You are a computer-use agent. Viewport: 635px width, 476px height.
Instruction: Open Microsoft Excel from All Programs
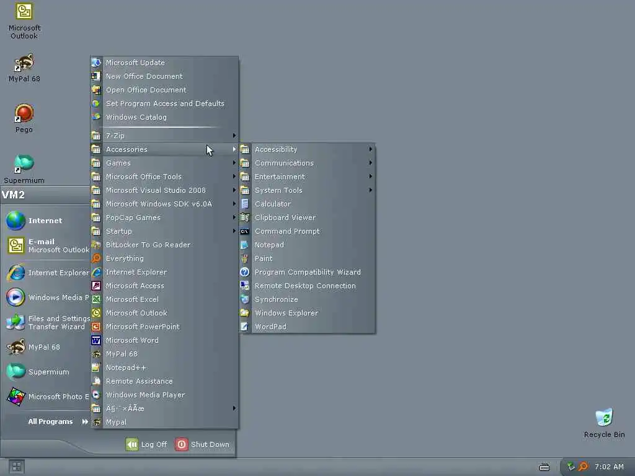pos(164,299)
